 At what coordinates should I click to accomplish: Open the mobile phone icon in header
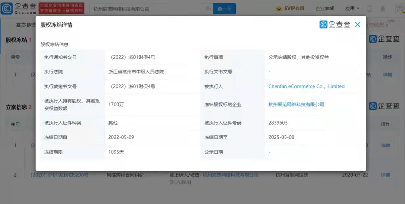coord(370,9)
